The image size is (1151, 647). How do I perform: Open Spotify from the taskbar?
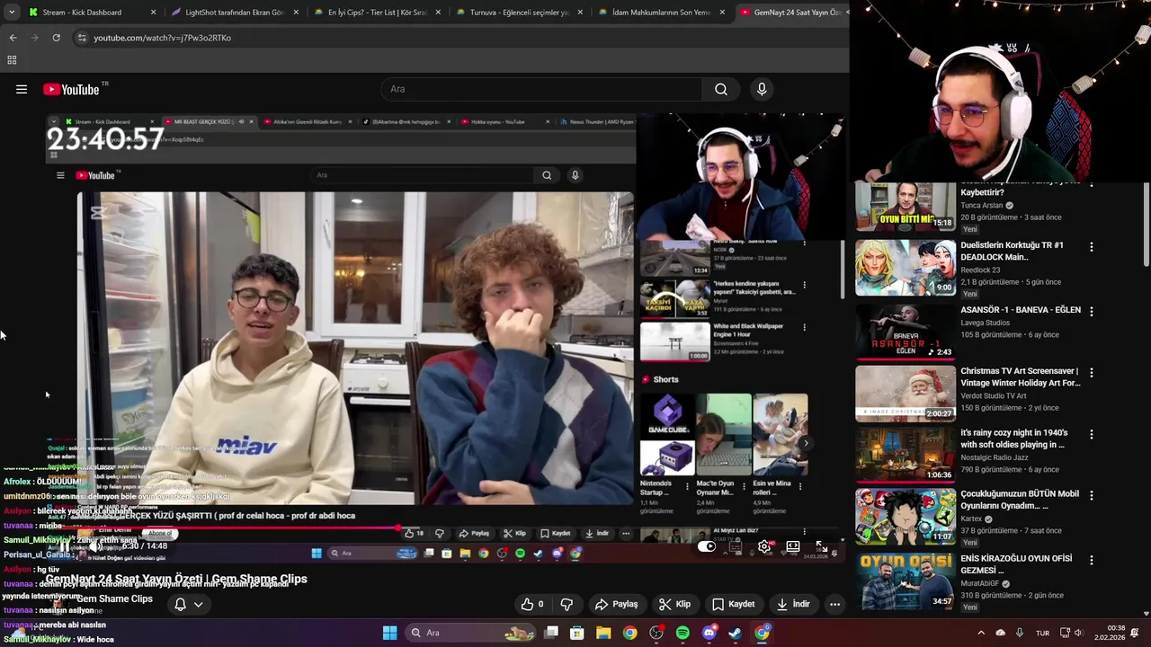click(683, 633)
